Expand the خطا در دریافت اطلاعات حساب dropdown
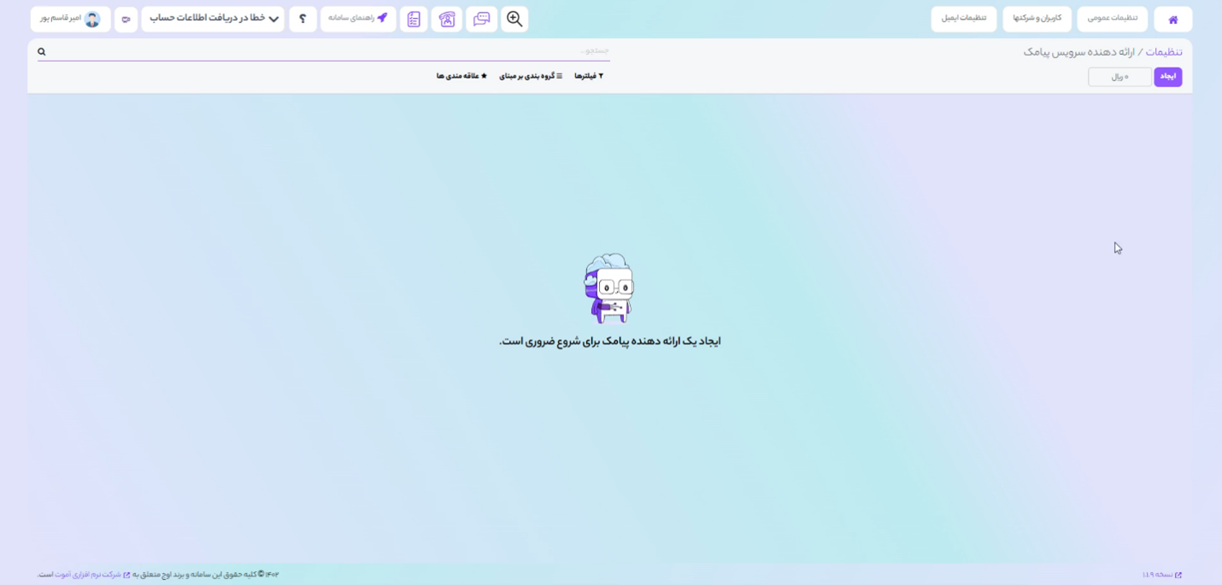1222x585 pixels. coord(213,18)
